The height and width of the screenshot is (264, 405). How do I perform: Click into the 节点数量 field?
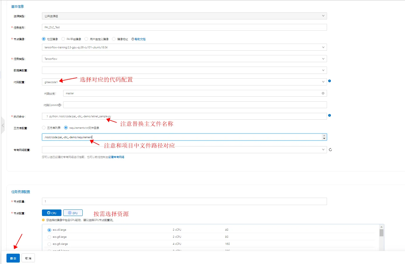coord(184,201)
